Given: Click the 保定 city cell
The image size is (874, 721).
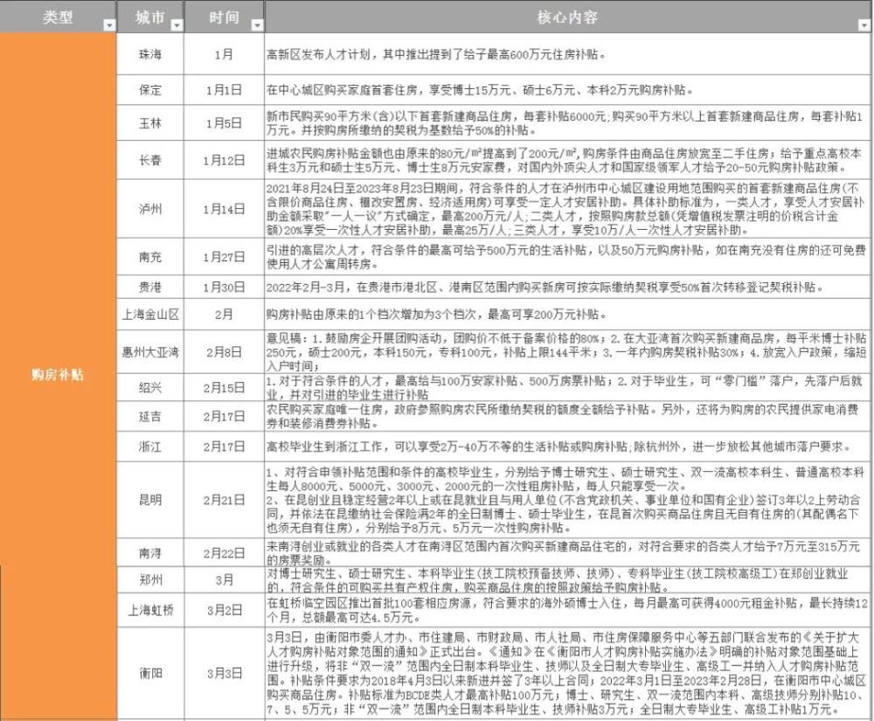Looking at the screenshot, I should (x=150, y=90).
